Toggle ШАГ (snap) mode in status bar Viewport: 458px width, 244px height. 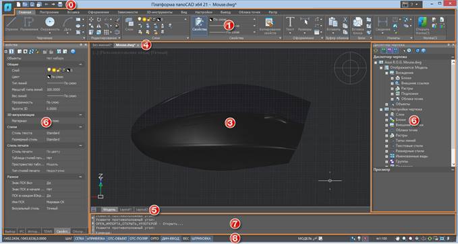pos(69,239)
